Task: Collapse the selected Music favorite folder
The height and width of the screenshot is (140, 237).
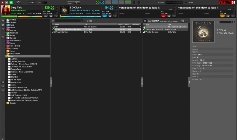Action: click(x=6, y=56)
